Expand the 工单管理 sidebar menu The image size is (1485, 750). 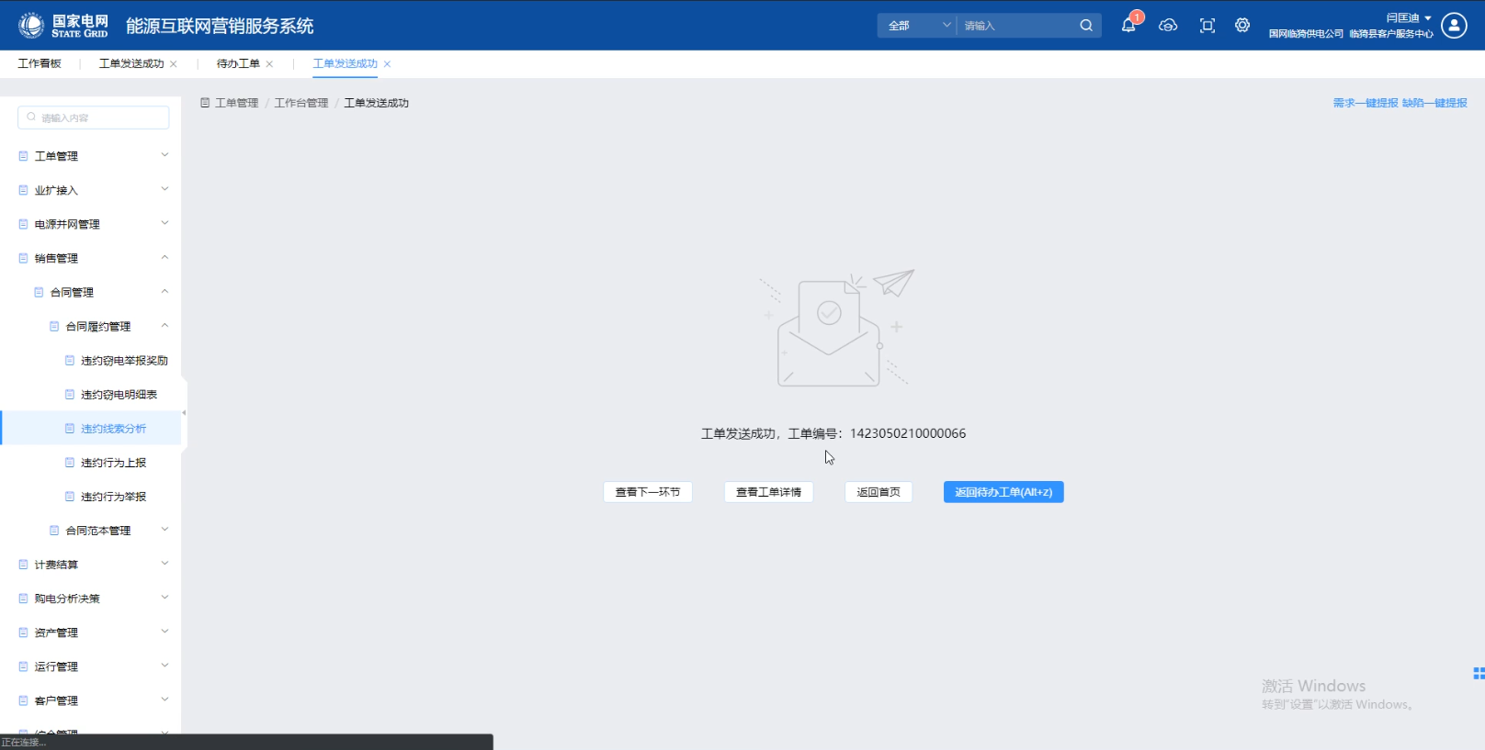[92, 156]
